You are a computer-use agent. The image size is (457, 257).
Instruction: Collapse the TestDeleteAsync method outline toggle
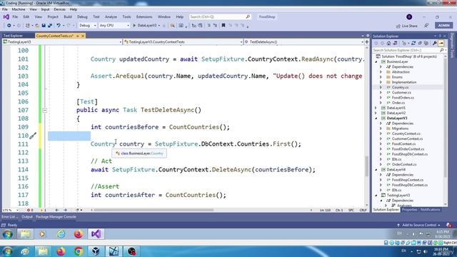pos(44,110)
